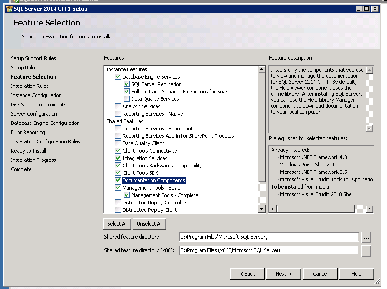Click the SQL Server Setup title bar icon
The height and width of the screenshot is (289, 387).
(9, 9)
